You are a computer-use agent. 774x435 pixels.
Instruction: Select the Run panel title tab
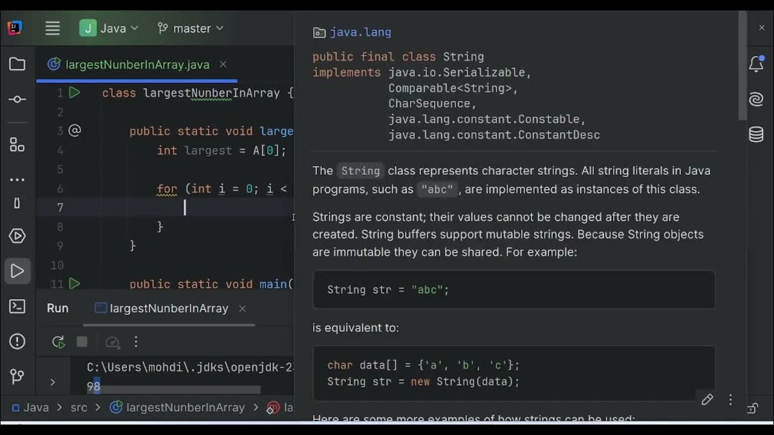coord(57,308)
